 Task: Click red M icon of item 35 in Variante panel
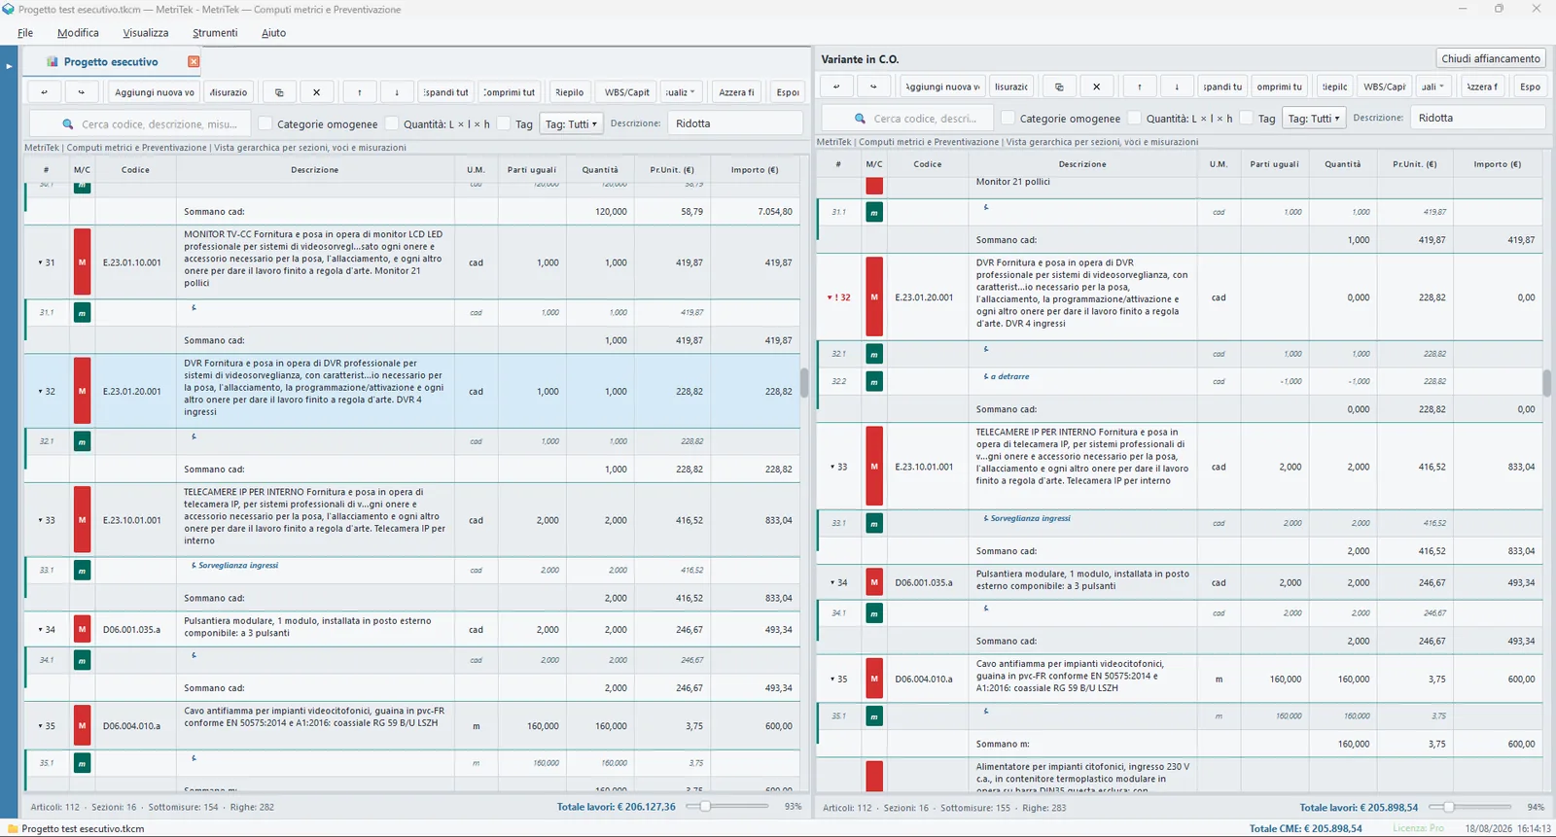click(x=874, y=680)
